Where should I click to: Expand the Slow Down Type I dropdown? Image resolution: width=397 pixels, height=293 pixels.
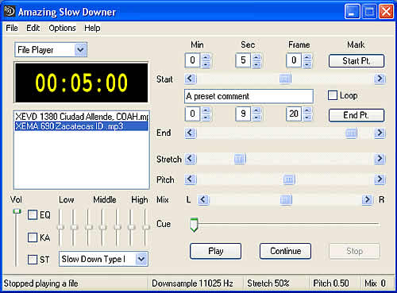(141, 259)
